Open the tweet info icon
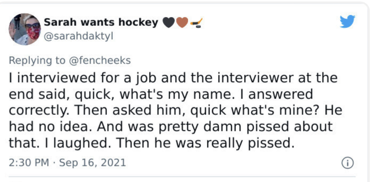The image size is (377, 182). click(347, 162)
